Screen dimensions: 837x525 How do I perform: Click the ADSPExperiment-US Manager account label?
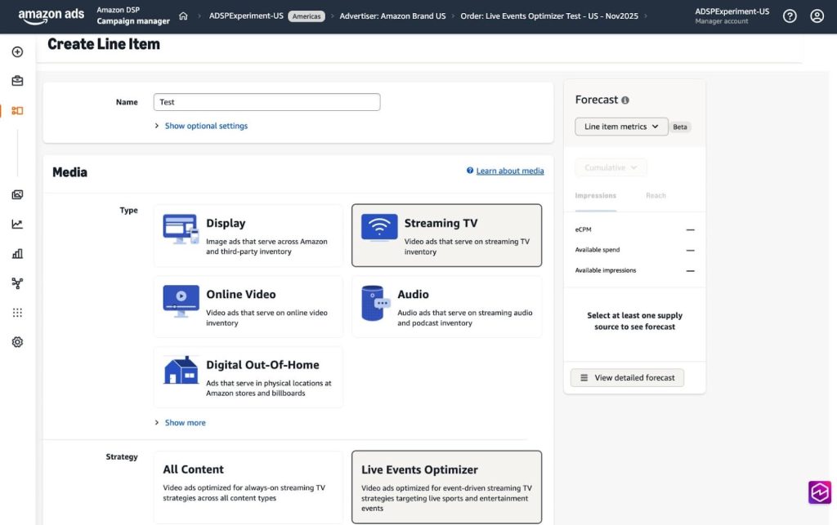point(732,16)
